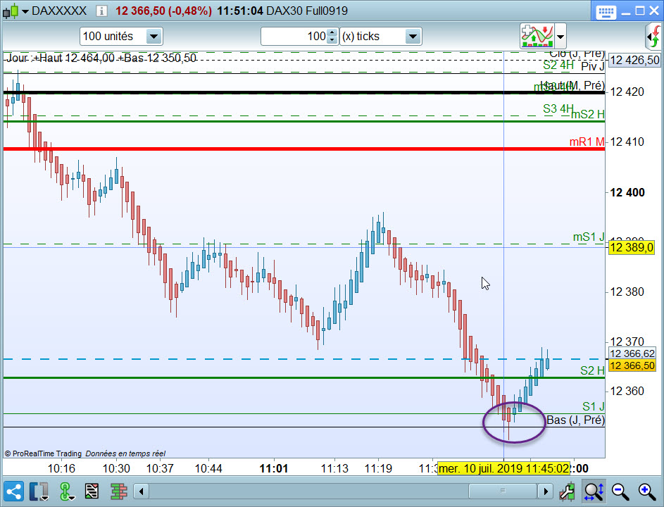
Task: Click the horizontal scrollbar left arrow
Action: pyautogui.click(x=141, y=492)
